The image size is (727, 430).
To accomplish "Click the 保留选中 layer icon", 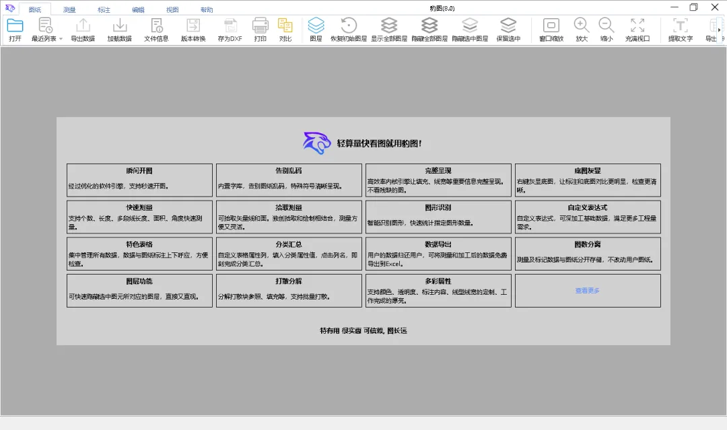I will click(508, 26).
